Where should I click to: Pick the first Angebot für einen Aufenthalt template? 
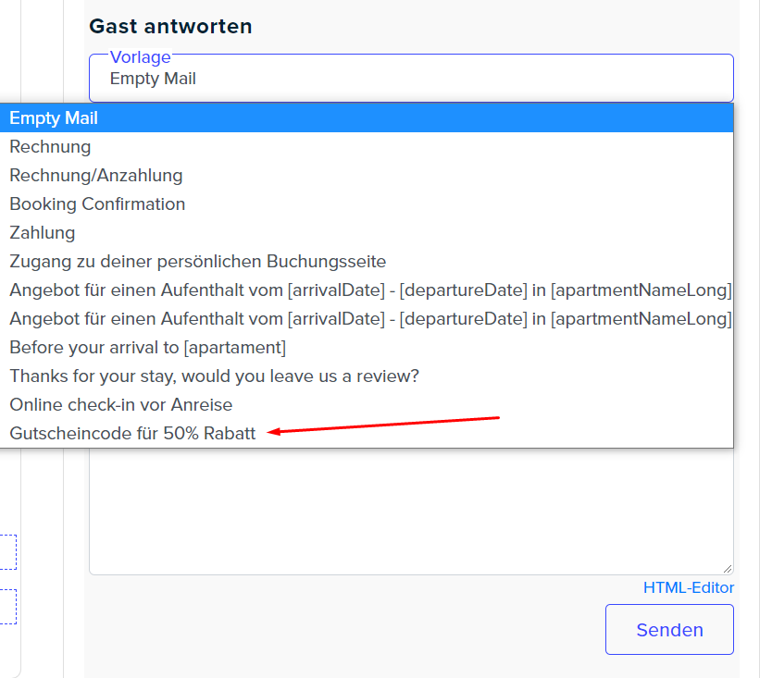click(367, 290)
